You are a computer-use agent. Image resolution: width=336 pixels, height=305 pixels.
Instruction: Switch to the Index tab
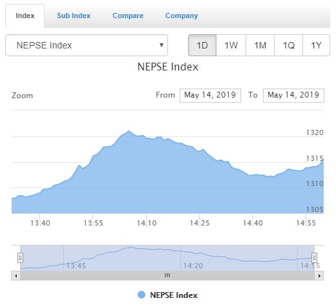coord(25,16)
